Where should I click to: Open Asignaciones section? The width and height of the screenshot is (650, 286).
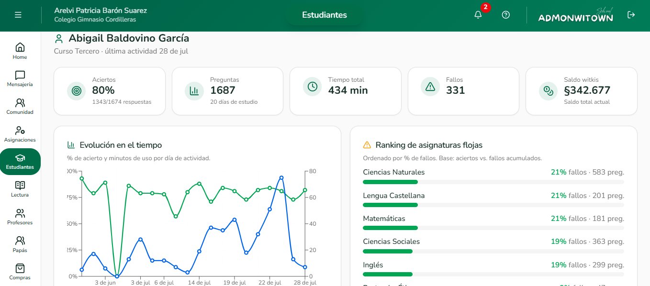(20, 134)
